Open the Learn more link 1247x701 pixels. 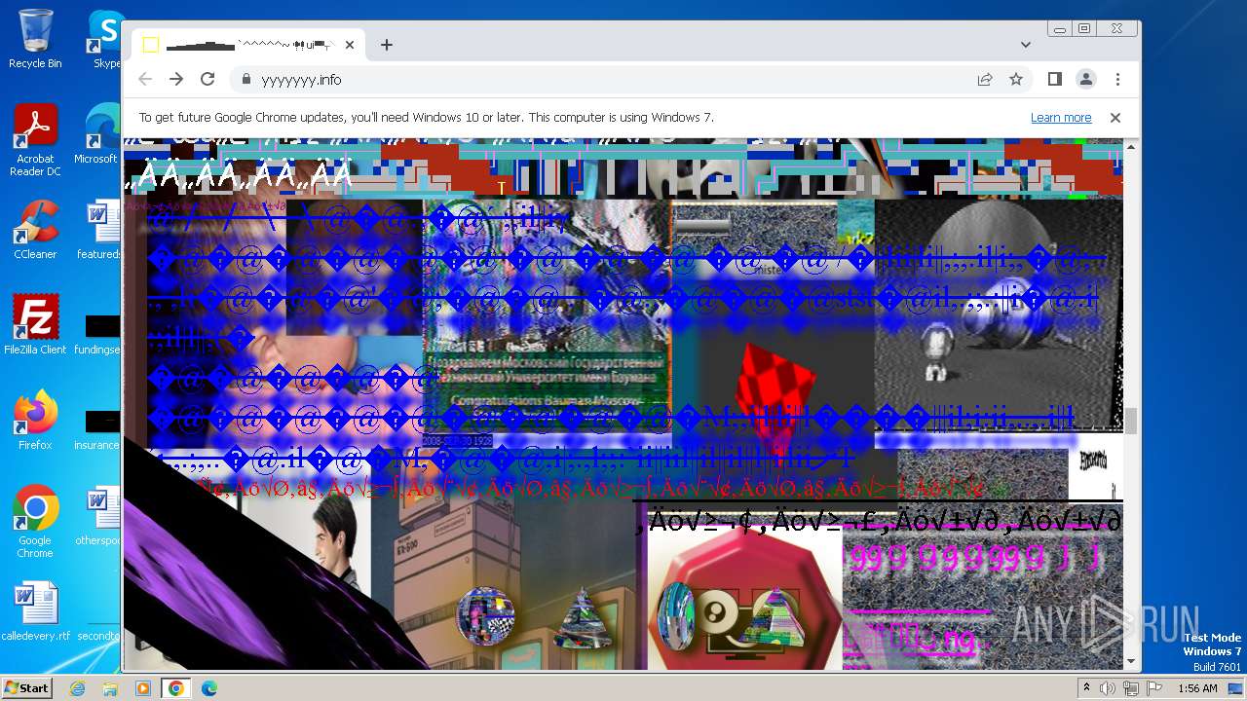tap(1061, 118)
